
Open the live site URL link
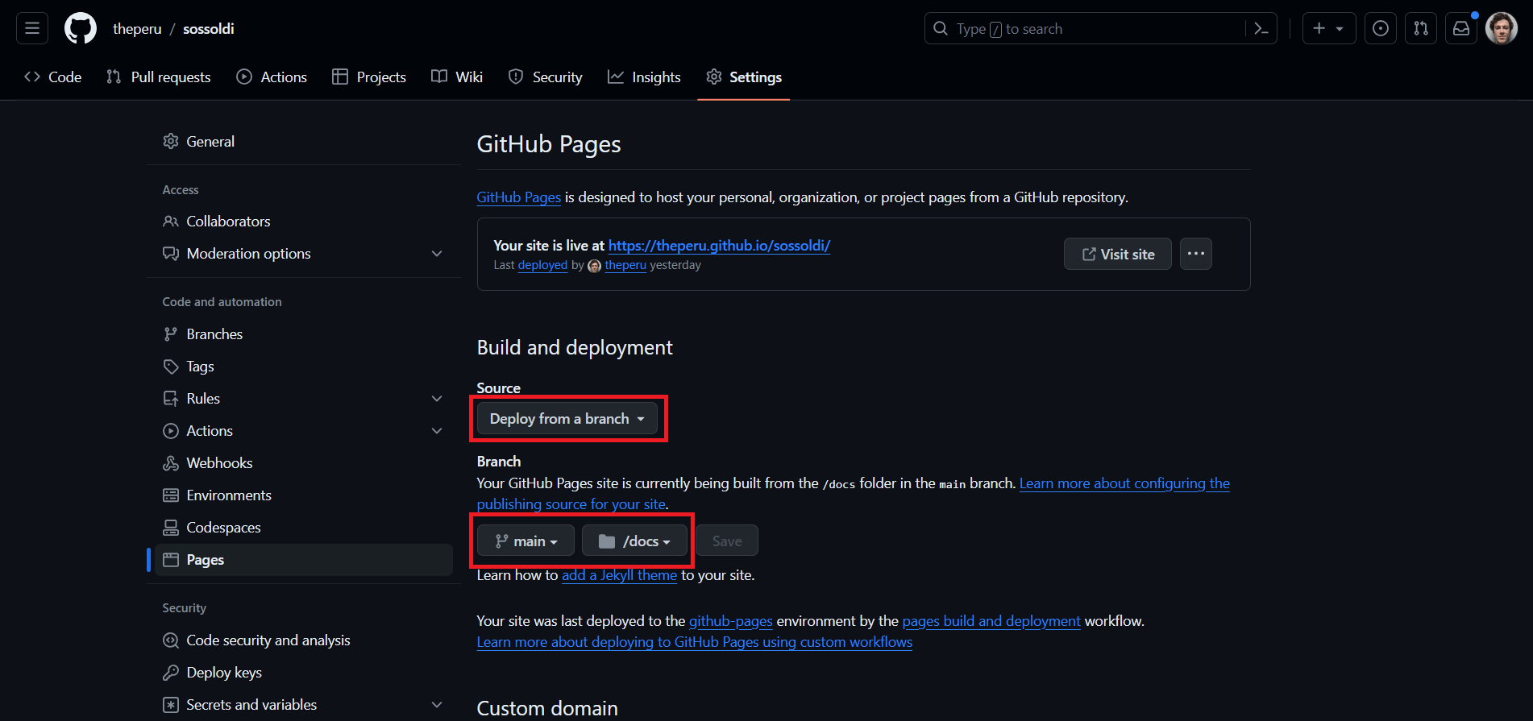(719, 246)
